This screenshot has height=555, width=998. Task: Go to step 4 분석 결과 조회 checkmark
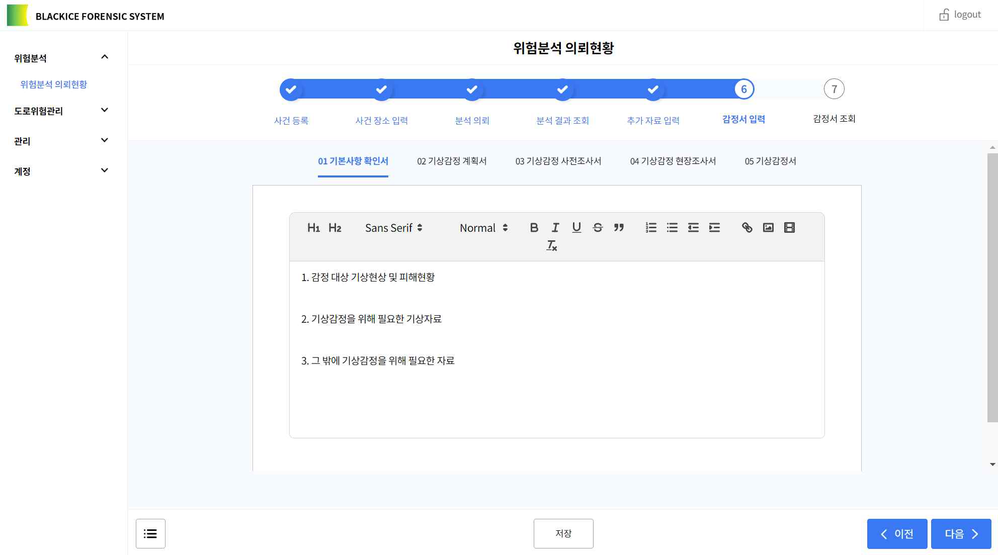(x=562, y=89)
